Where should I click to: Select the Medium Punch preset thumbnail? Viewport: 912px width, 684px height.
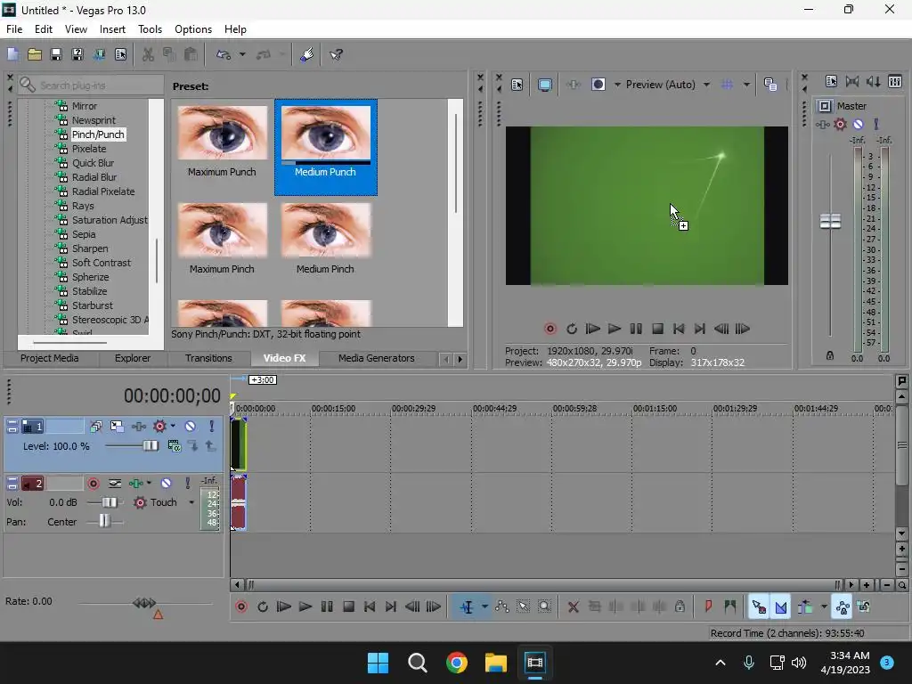pos(326,147)
